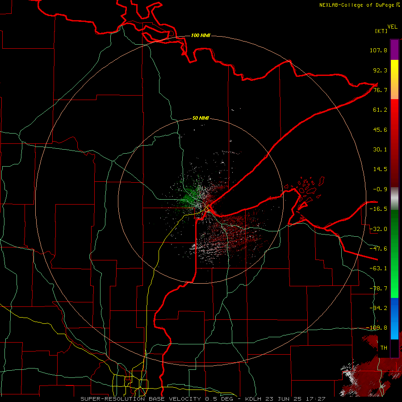The height and width of the screenshot is (402, 402).
Task: Click the 107.8 legend value
Action: click(378, 50)
